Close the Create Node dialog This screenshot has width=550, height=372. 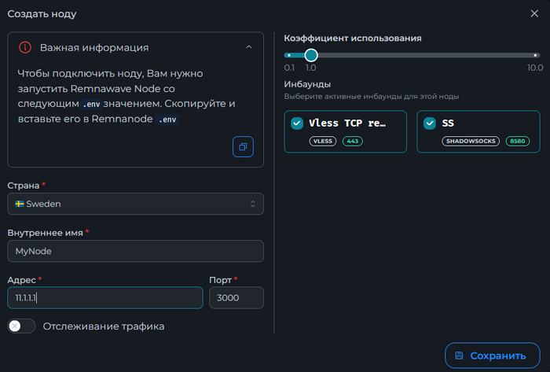(x=535, y=13)
